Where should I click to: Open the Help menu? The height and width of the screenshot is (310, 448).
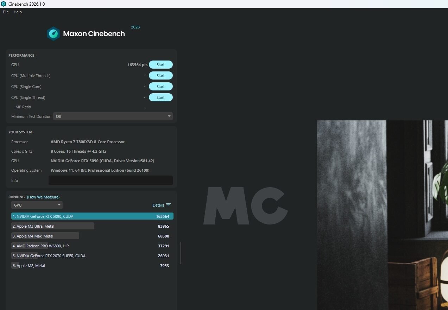17,12
